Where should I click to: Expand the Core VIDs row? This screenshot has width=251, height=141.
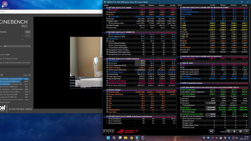pyautogui.click(x=107, y=10)
